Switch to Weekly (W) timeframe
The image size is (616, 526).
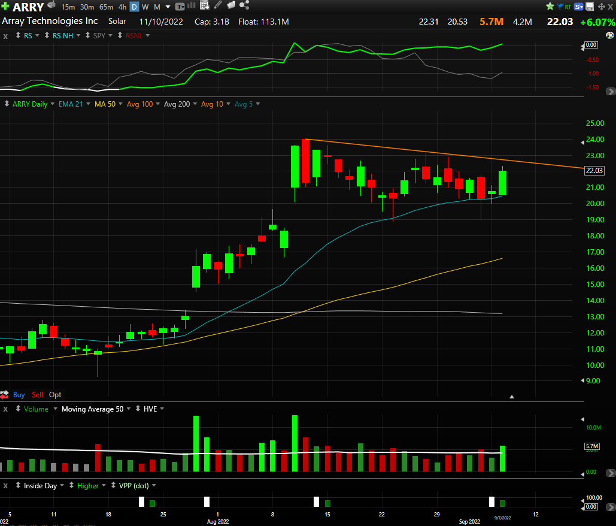145,7
